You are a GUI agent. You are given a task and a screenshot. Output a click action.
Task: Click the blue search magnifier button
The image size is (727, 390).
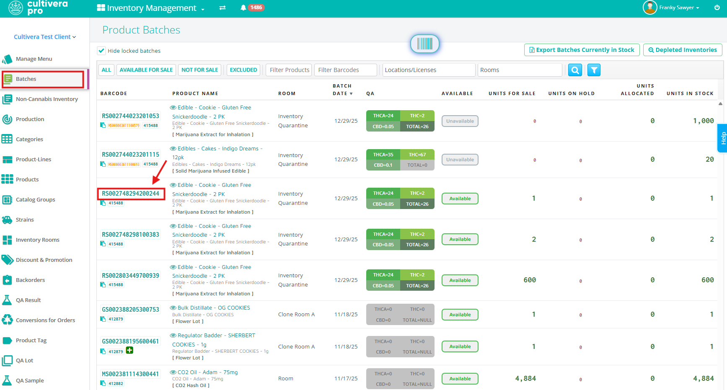[575, 70]
